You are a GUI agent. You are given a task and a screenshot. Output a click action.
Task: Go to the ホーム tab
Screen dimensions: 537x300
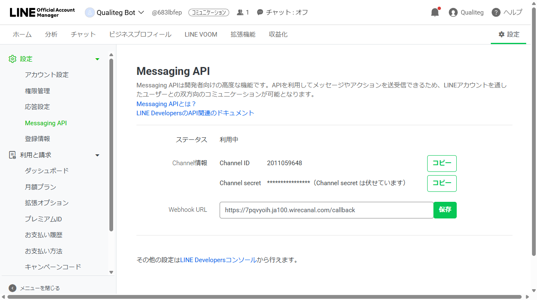point(22,35)
